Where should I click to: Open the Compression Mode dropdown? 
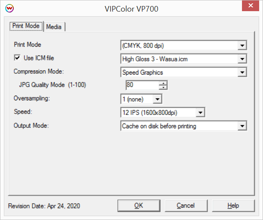[x=242, y=72]
